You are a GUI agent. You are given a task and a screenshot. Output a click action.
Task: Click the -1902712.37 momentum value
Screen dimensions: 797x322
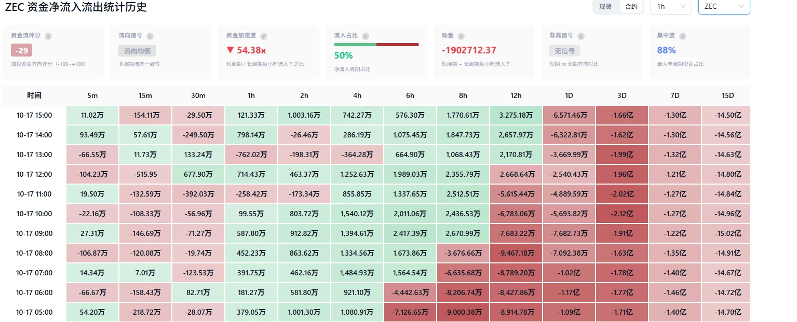(469, 50)
